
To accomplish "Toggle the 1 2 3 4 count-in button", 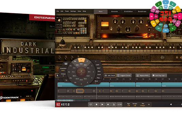I will (119, 104).
